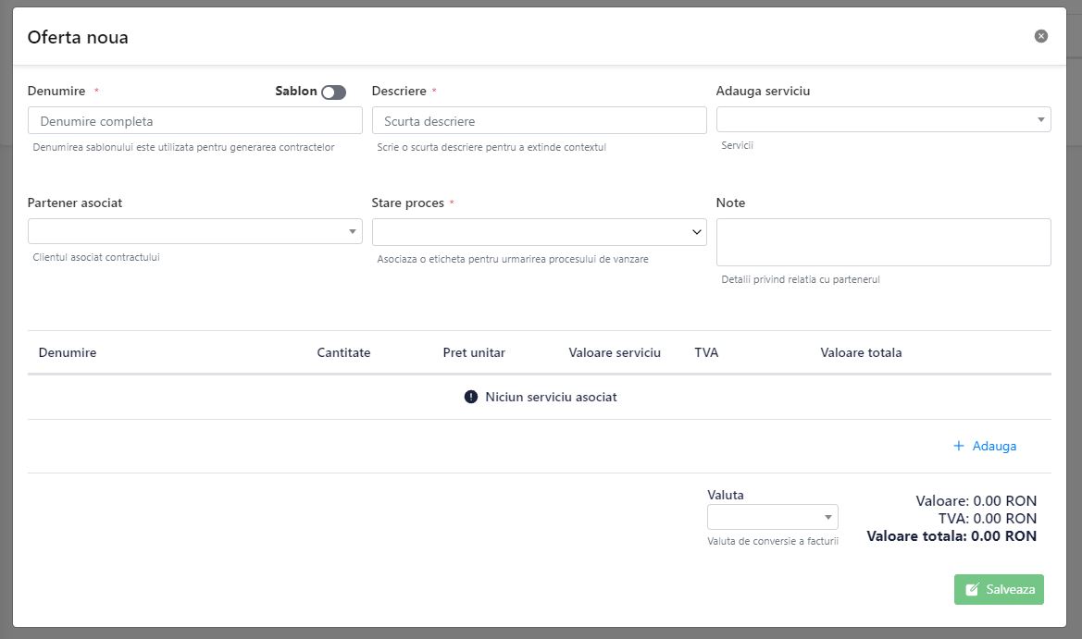
Task: Click inside the Note text area
Action: click(883, 242)
